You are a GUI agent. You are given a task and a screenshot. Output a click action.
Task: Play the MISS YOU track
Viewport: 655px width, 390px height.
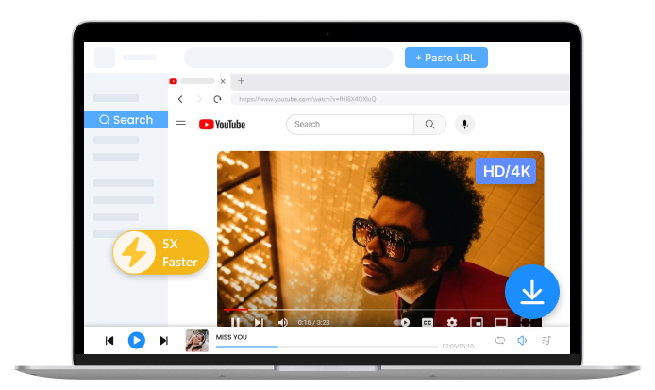[137, 340]
